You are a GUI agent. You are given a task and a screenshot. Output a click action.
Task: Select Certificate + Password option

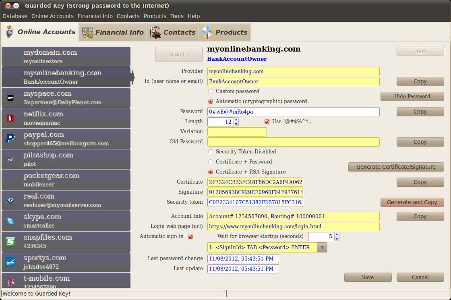pos(211,162)
